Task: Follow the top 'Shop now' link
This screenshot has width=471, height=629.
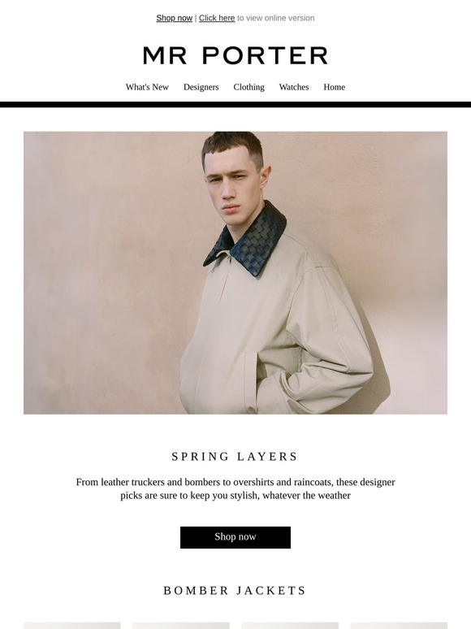Action: (x=175, y=18)
